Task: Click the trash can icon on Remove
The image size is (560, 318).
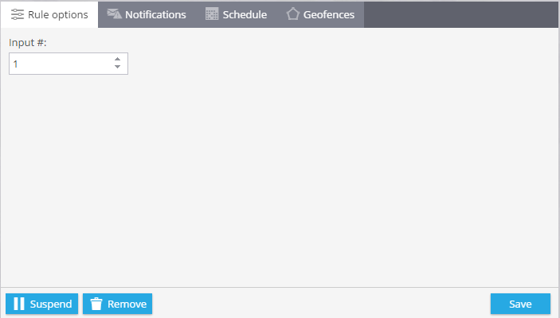Action: pyautogui.click(x=96, y=304)
